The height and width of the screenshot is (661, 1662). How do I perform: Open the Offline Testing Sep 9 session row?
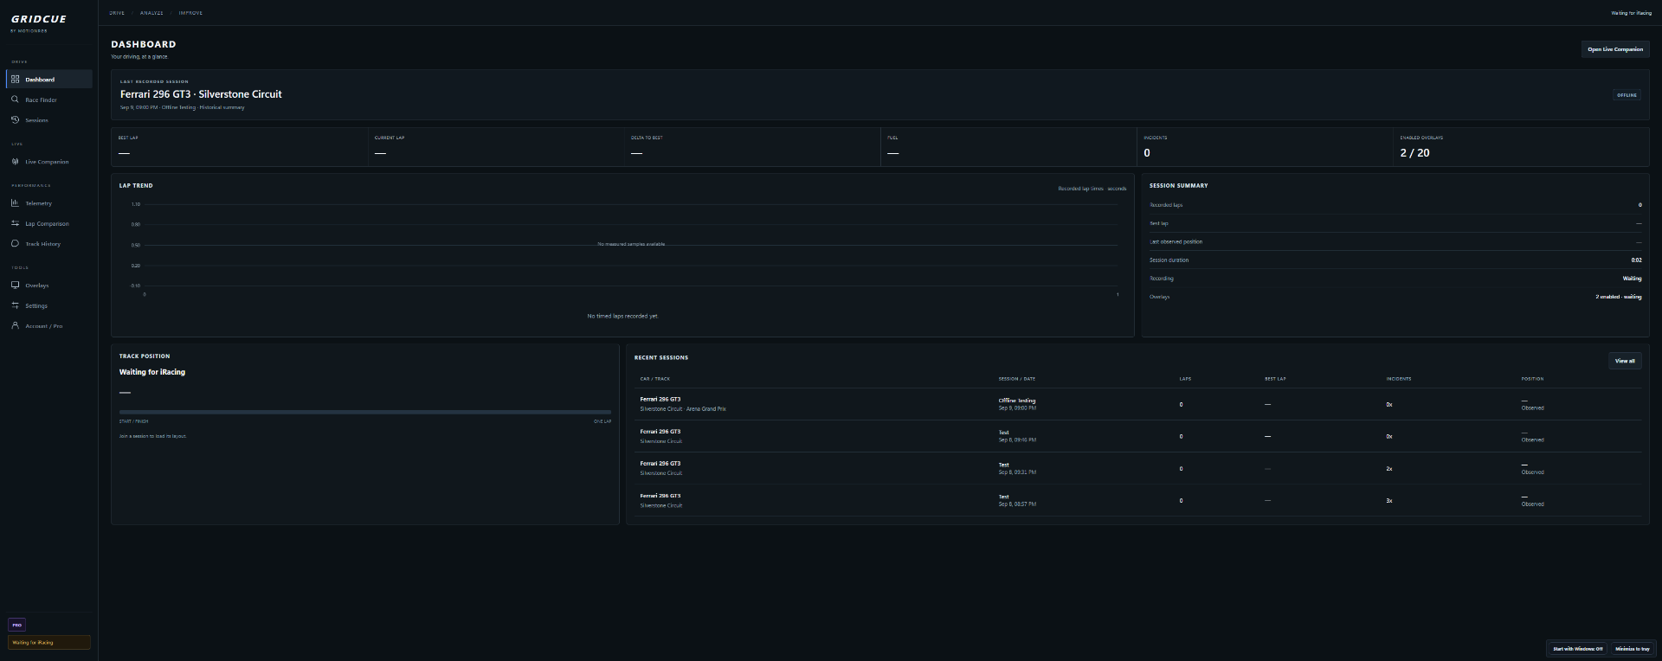coord(1137,404)
